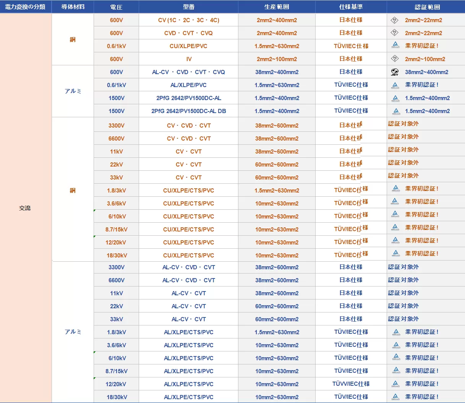Click the 22kV voltage cell under aluminum
465x403 pixels.
coord(116,306)
